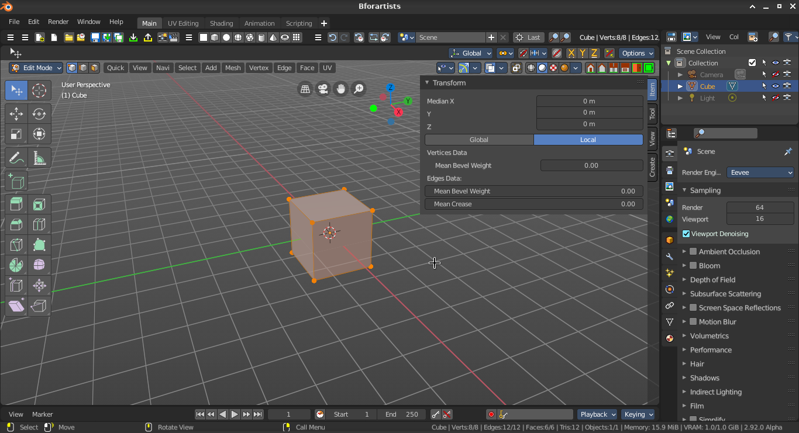Select the Measure tool icon
The image size is (799, 433).
pyautogui.click(x=39, y=158)
